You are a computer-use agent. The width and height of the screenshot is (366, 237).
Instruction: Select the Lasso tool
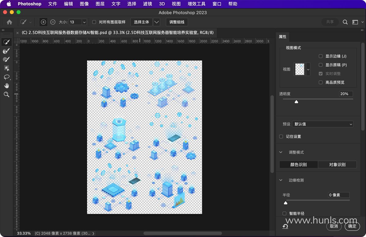pyautogui.click(x=6, y=77)
